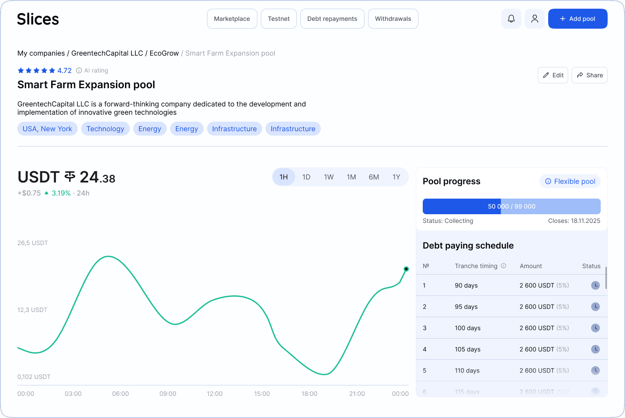This screenshot has height=418, width=625.
Task: Click the Edit pool button
Action: pyautogui.click(x=553, y=75)
